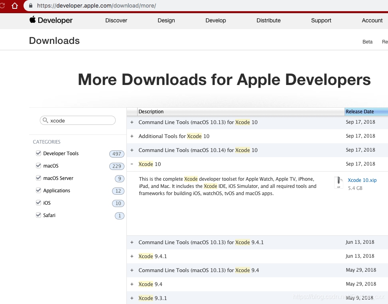Click the Safari count badge 1
Image resolution: width=388 pixels, height=304 pixels.
(x=120, y=215)
